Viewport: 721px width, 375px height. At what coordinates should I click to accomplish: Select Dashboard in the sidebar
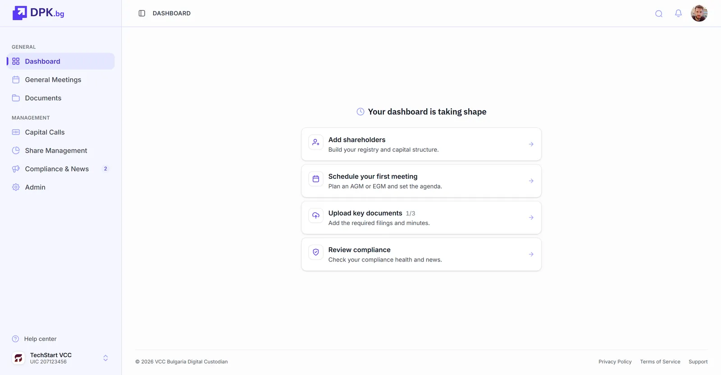(x=61, y=61)
